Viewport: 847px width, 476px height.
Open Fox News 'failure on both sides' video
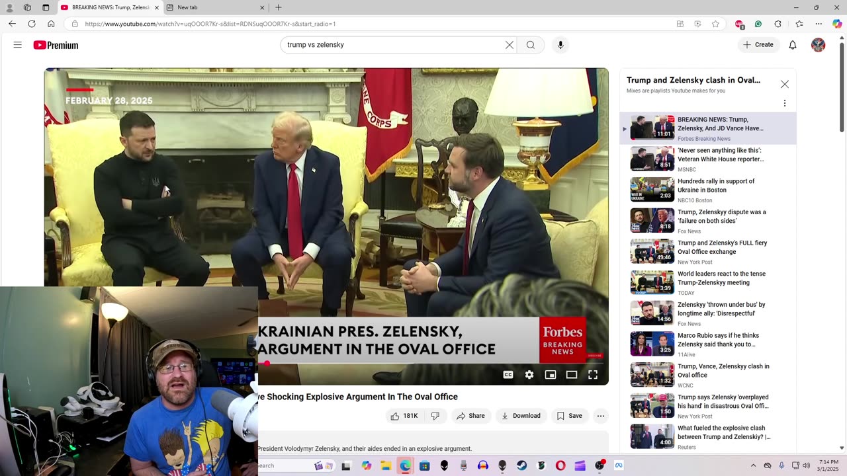(708, 221)
